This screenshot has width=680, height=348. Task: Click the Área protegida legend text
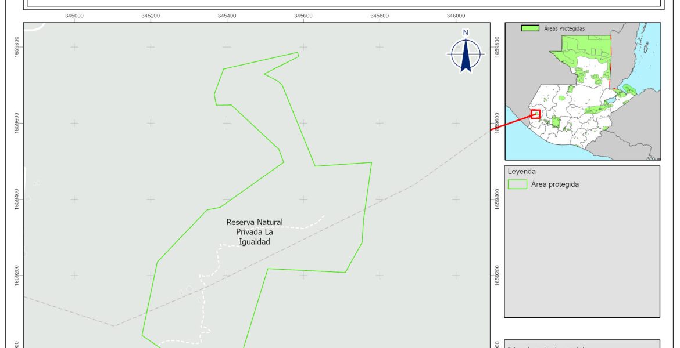coord(554,184)
